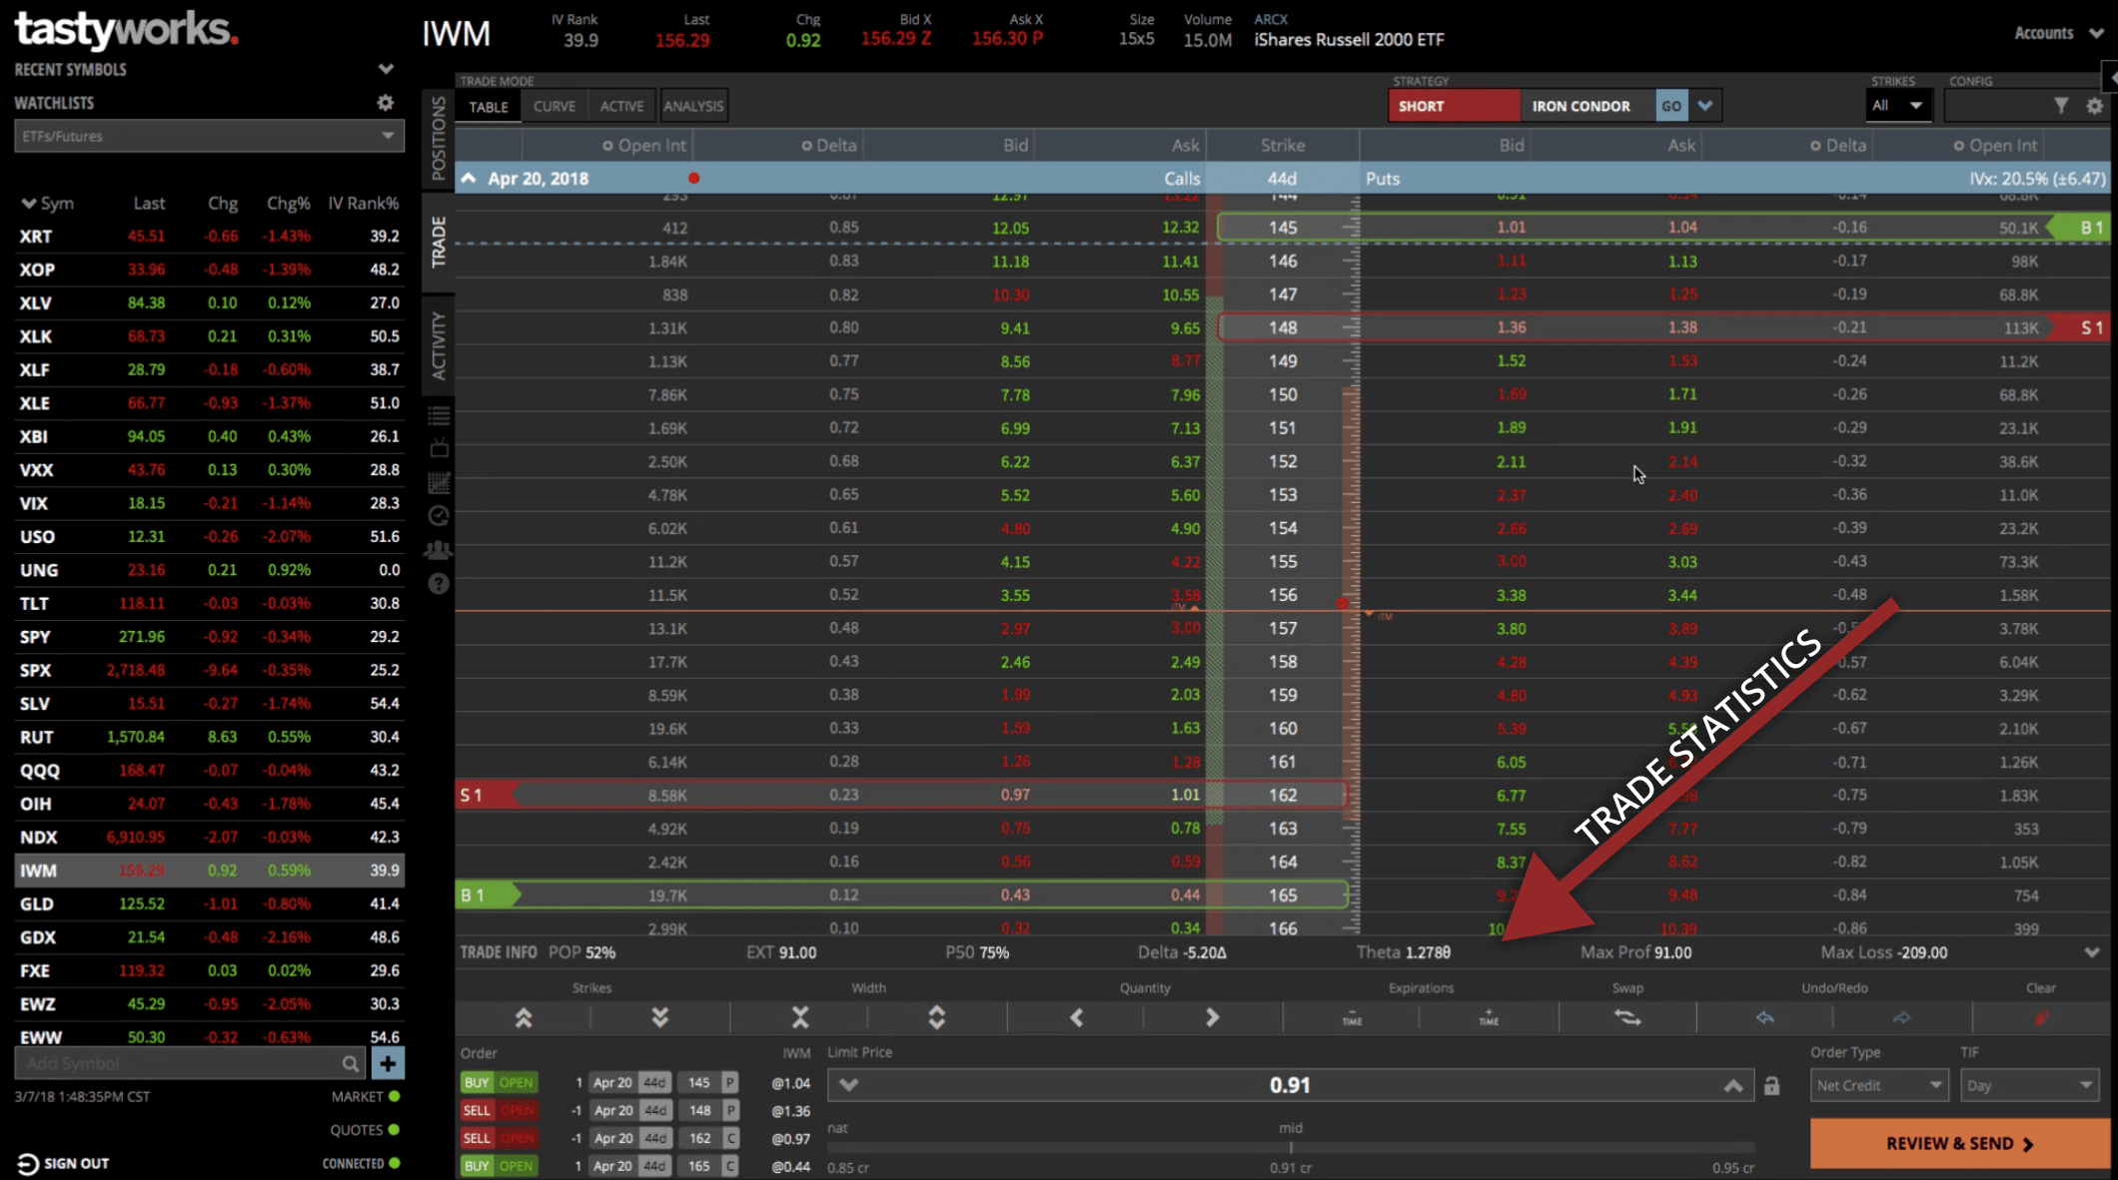The image size is (2118, 1180).
Task: Expand the trade info chevron
Action: [x=2092, y=952]
